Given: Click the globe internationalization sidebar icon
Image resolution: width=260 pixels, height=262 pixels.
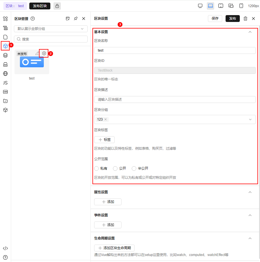Looking at the screenshot, I should (5, 74).
